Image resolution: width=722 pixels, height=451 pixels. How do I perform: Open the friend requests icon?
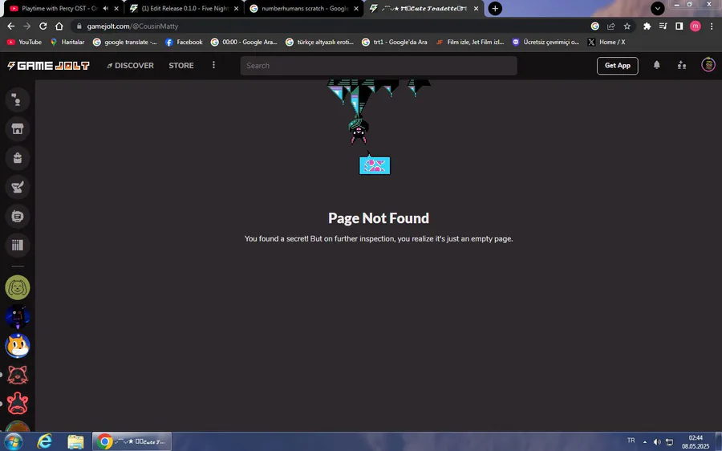pyautogui.click(x=682, y=65)
